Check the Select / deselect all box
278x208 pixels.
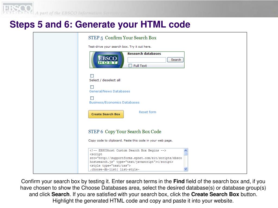click(92, 76)
